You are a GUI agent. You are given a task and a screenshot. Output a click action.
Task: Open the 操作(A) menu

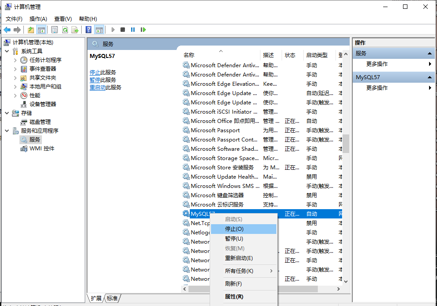(38, 19)
